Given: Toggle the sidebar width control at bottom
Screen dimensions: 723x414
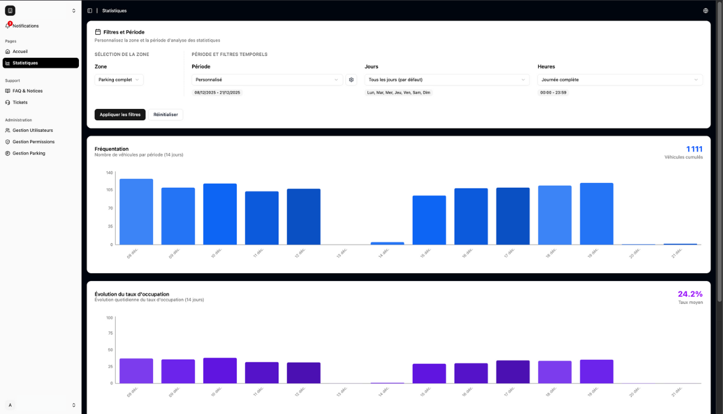Looking at the screenshot, I should (74, 404).
